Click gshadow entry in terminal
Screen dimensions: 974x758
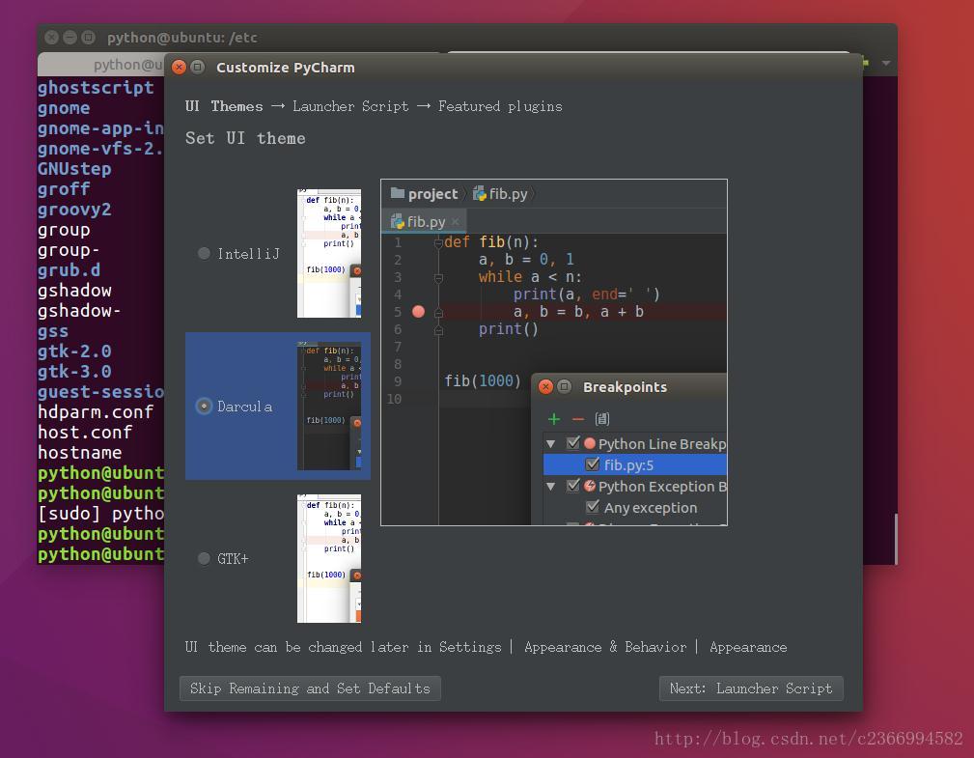pos(74,290)
